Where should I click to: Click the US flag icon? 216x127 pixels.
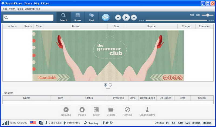click(33, 123)
